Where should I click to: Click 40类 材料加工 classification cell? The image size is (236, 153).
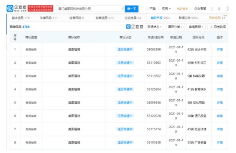click(x=197, y=63)
